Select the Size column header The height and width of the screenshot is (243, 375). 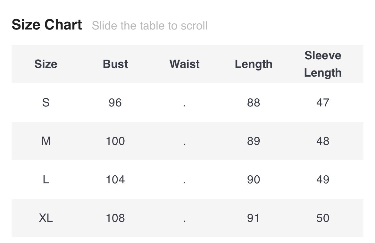(46, 64)
